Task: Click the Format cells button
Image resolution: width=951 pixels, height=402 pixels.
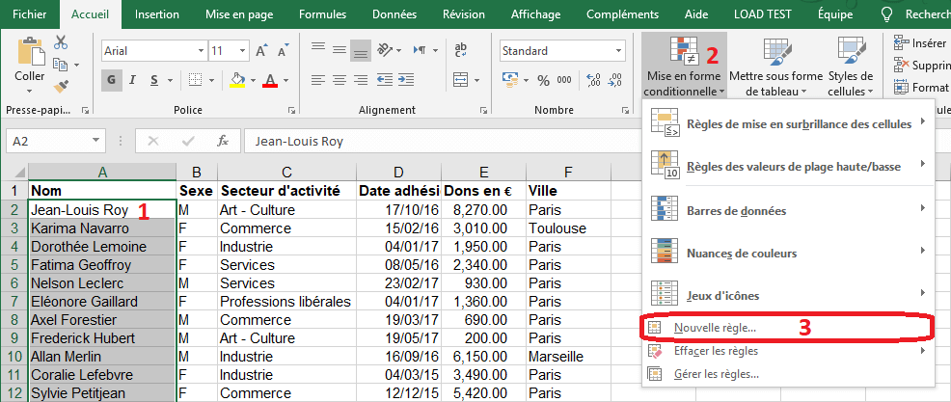Action: [921, 88]
